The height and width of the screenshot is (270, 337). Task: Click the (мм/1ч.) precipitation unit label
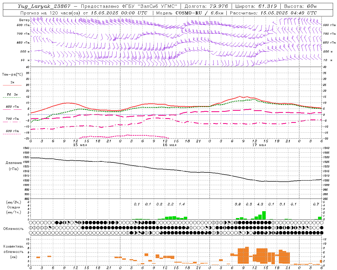[13, 212]
